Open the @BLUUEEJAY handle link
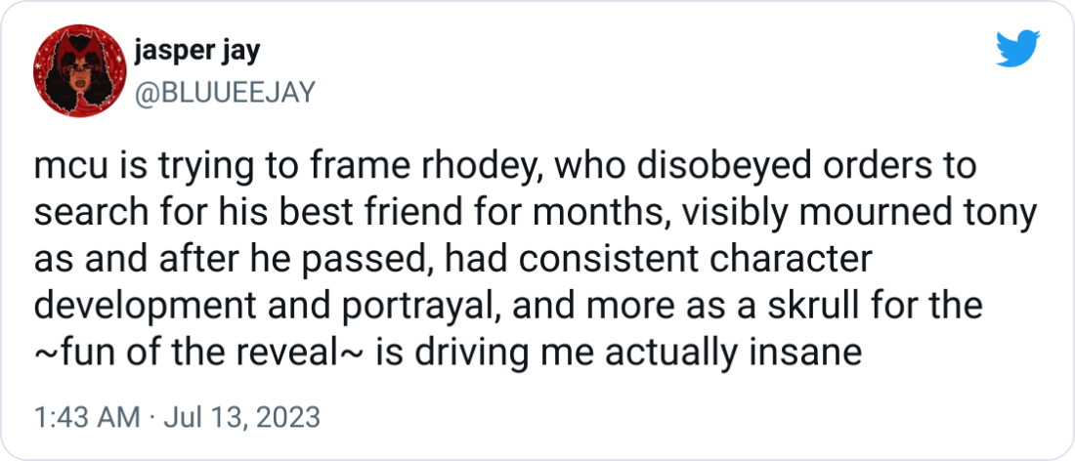Image resolution: width=1075 pixels, height=461 pixels. tap(225, 92)
